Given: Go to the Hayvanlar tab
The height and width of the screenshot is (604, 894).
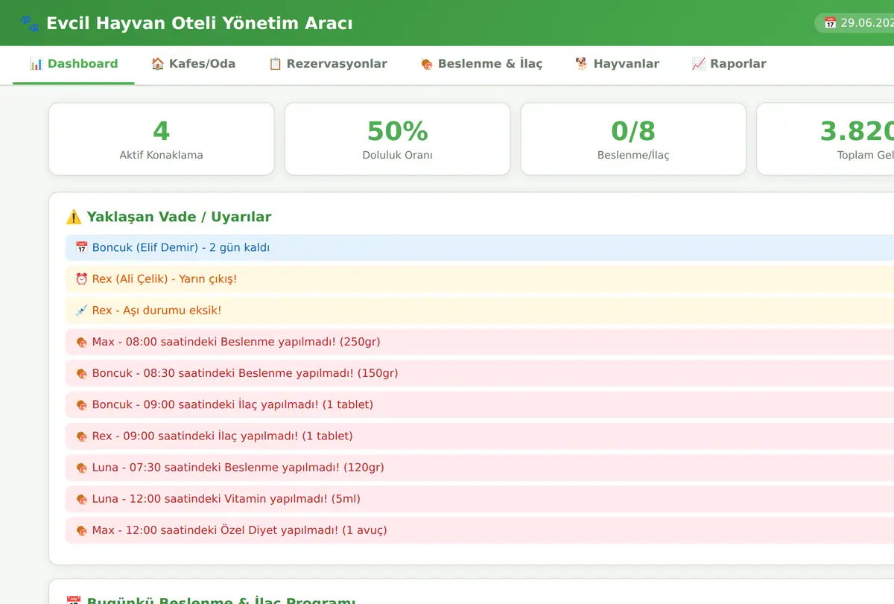Looking at the screenshot, I should (617, 64).
